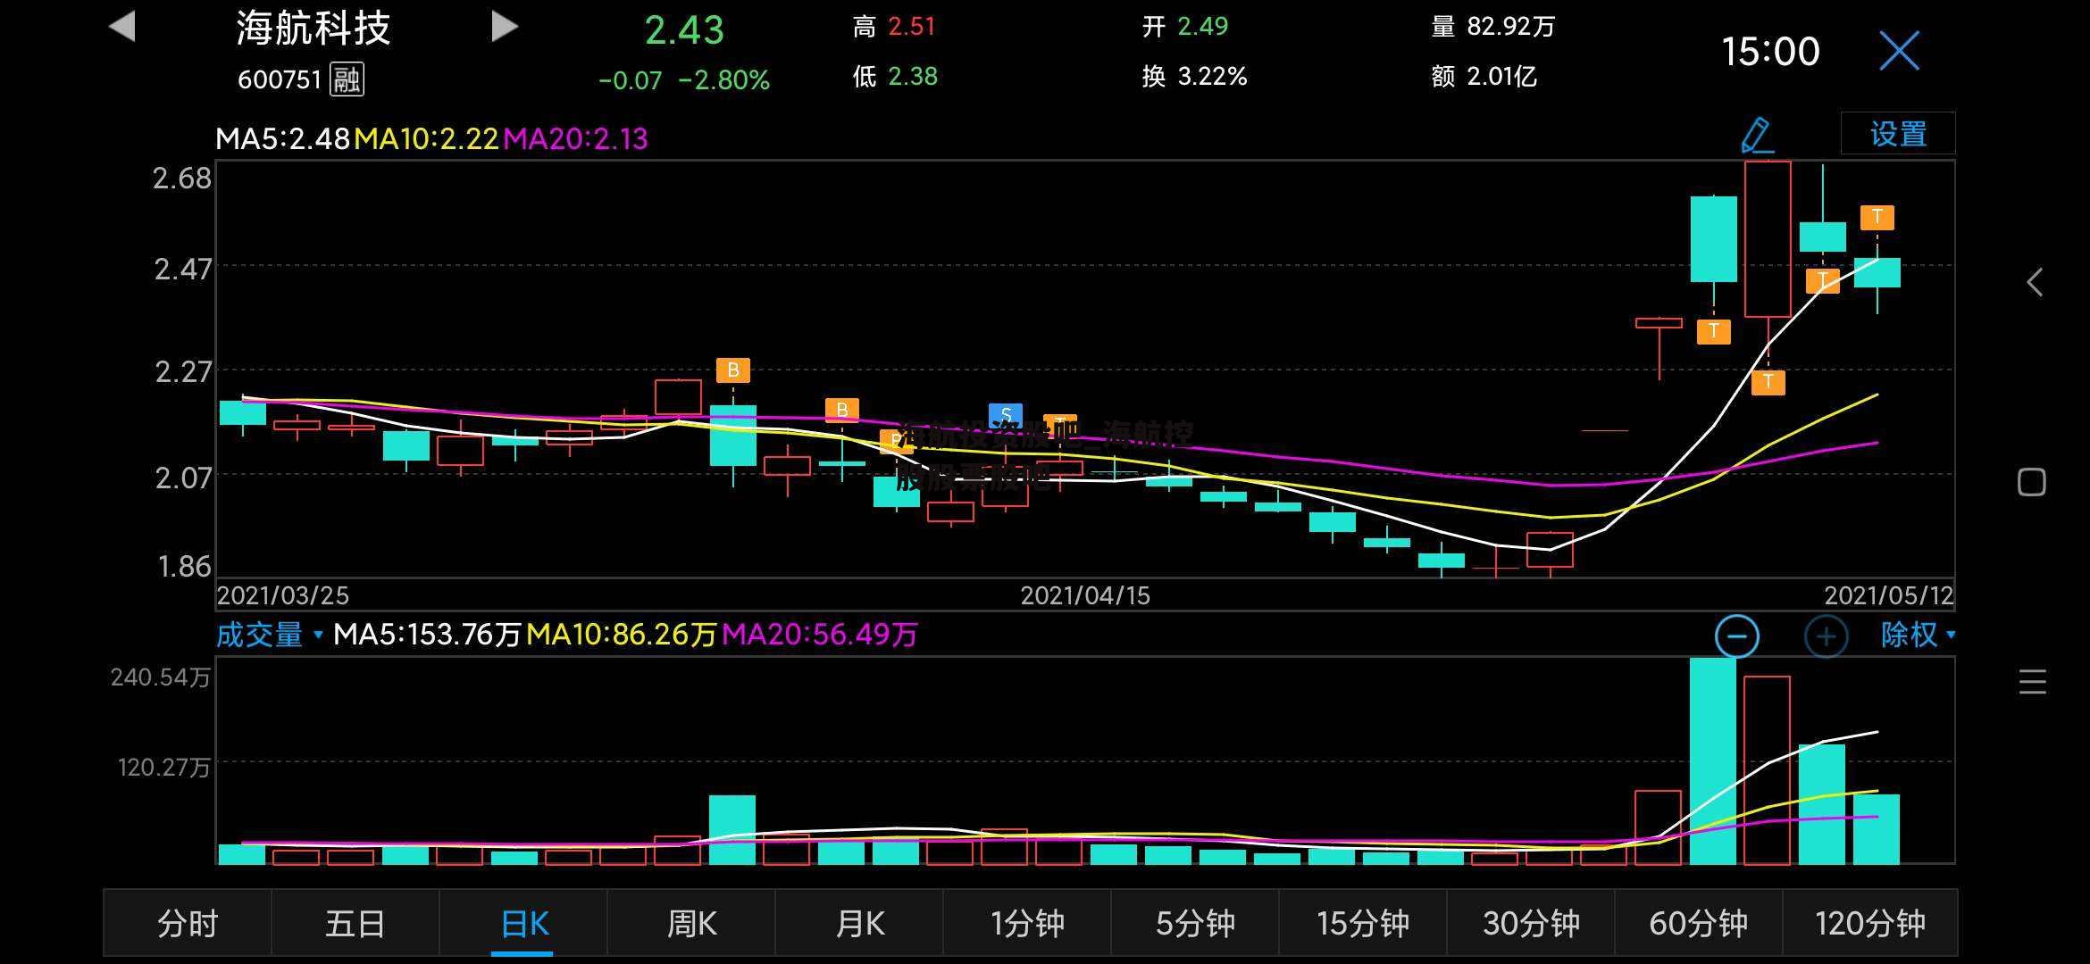Go to next stock with right arrow
Screen dimensions: 2090x964
(505, 26)
